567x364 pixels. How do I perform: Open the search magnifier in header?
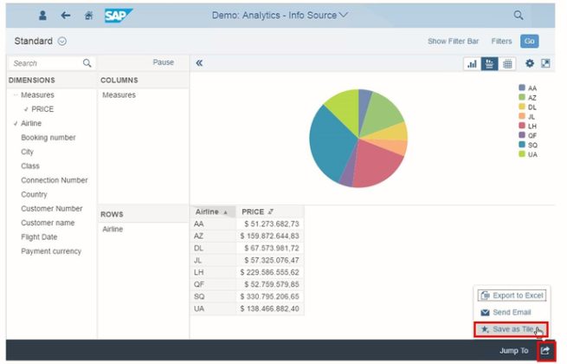pos(519,16)
